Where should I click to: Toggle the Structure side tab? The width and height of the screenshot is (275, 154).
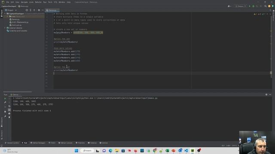[2, 135]
